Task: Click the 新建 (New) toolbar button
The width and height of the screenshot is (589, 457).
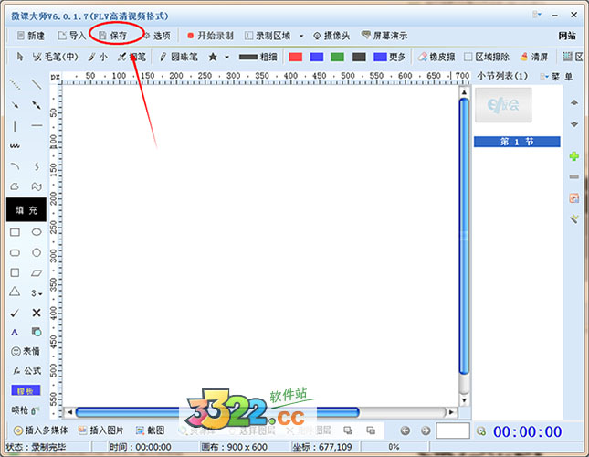Action: click(31, 36)
